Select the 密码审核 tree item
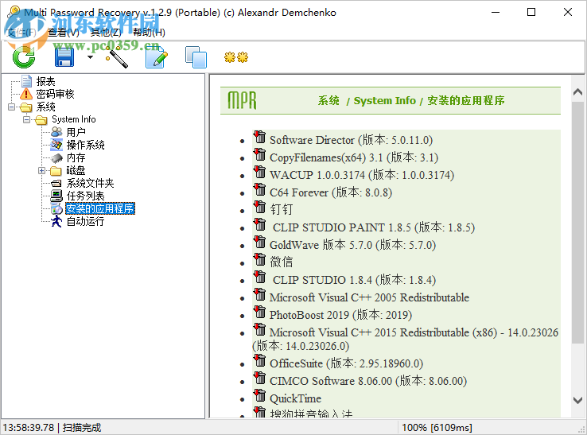 tap(55, 94)
